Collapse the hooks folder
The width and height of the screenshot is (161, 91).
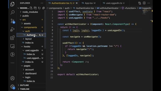pyautogui.click(x=27, y=47)
